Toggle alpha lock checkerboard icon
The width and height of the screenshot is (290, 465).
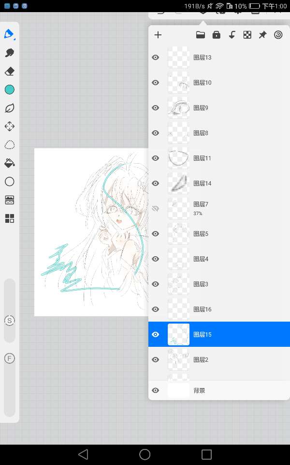(247, 35)
